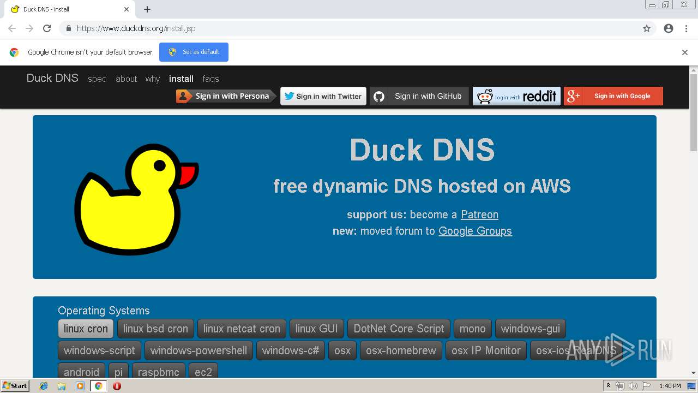Sign in with Google button
The image size is (698, 393).
[x=613, y=96]
